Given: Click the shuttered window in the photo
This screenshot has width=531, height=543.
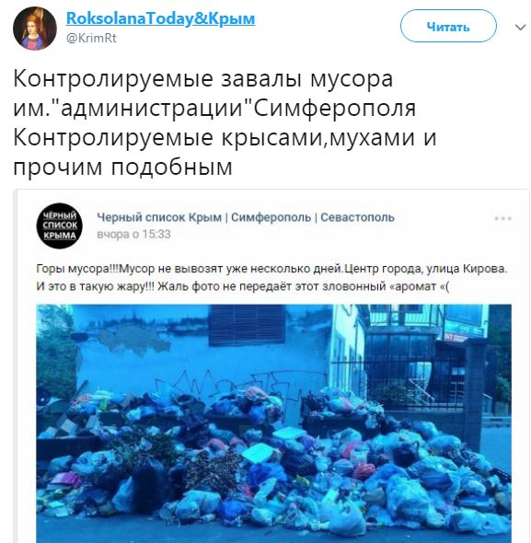Looking at the screenshot, I should tap(247, 325).
